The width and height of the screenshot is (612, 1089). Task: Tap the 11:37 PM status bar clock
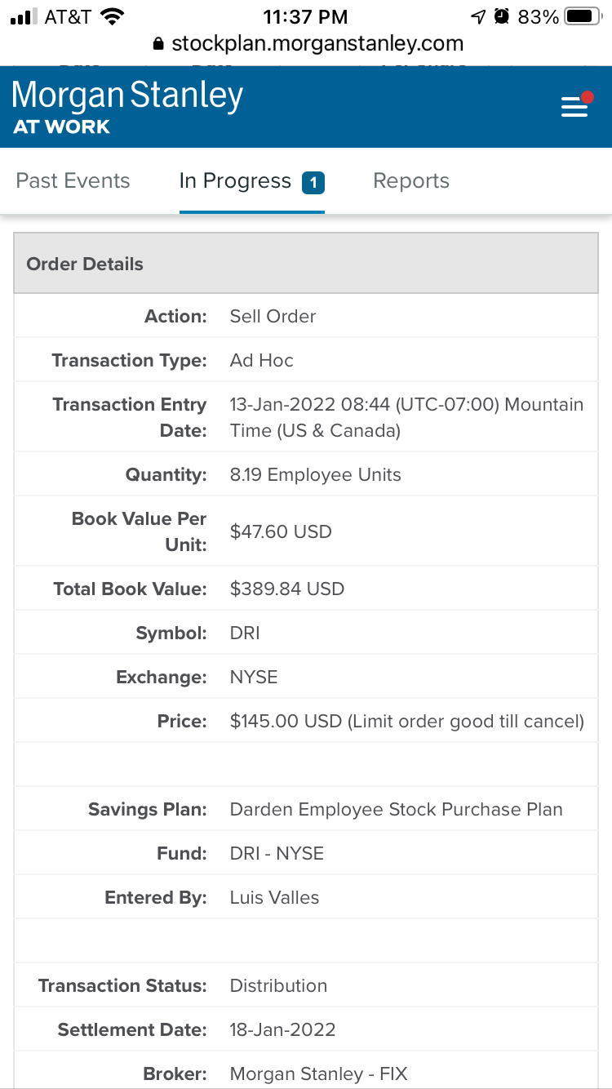tap(305, 16)
